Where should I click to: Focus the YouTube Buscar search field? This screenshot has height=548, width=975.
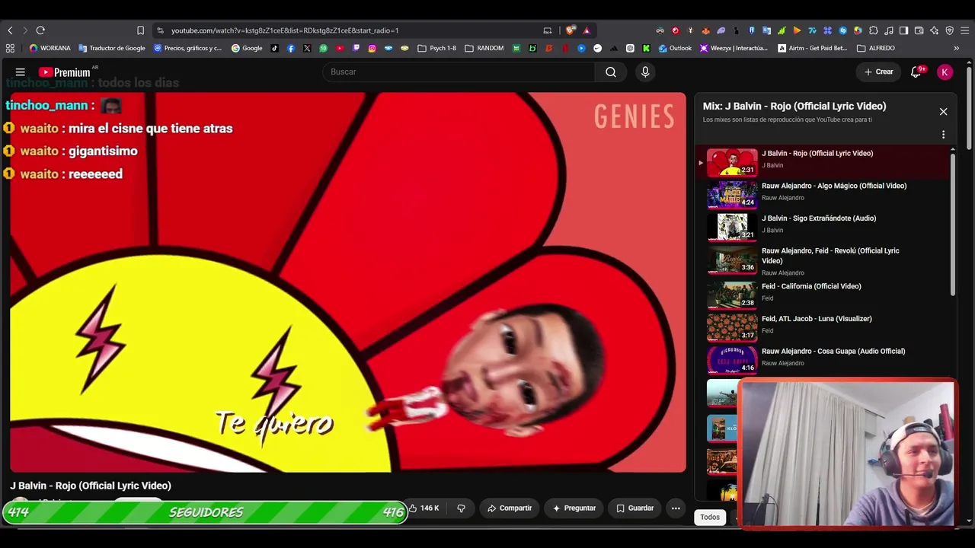(x=459, y=72)
